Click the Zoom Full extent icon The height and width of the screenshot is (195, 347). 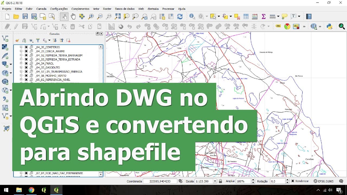[x=118, y=17]
